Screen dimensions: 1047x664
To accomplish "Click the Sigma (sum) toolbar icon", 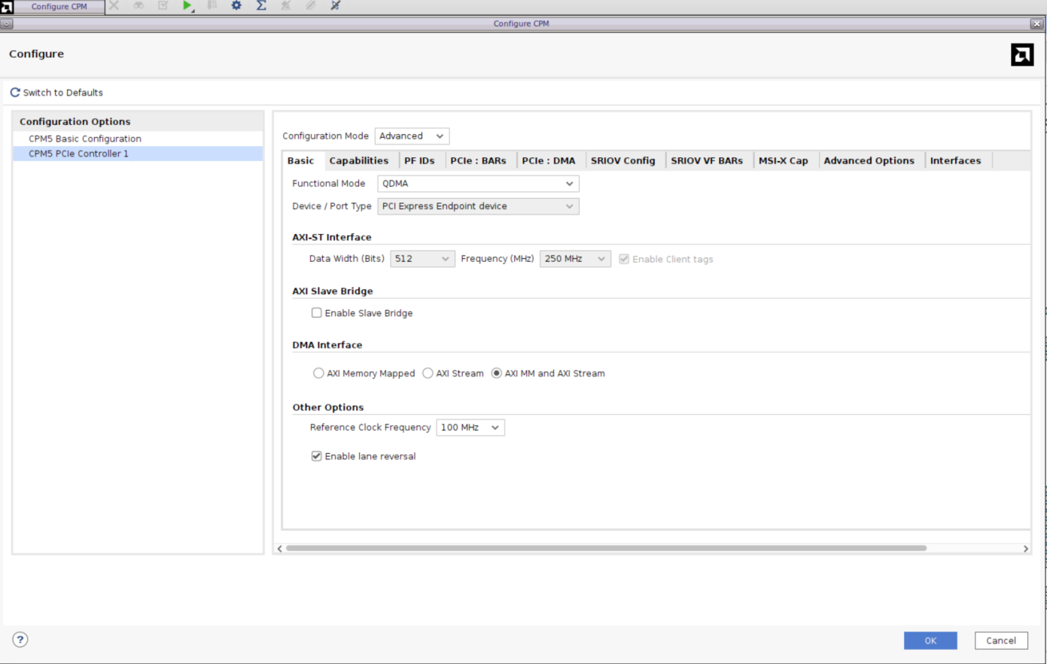I will point(260,6).
